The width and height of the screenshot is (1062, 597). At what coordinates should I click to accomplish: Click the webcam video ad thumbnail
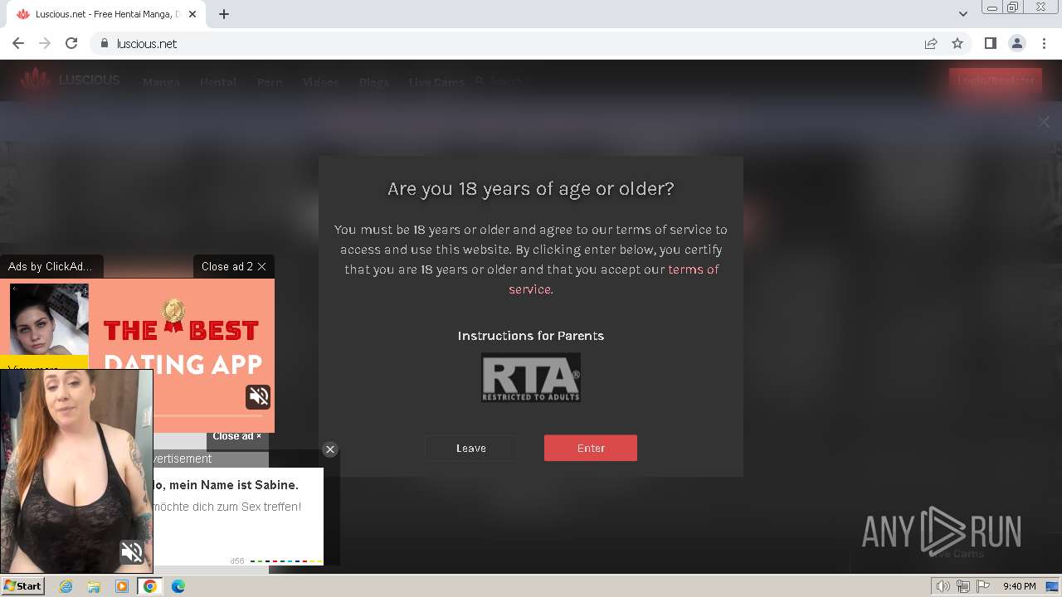(76, 471)
